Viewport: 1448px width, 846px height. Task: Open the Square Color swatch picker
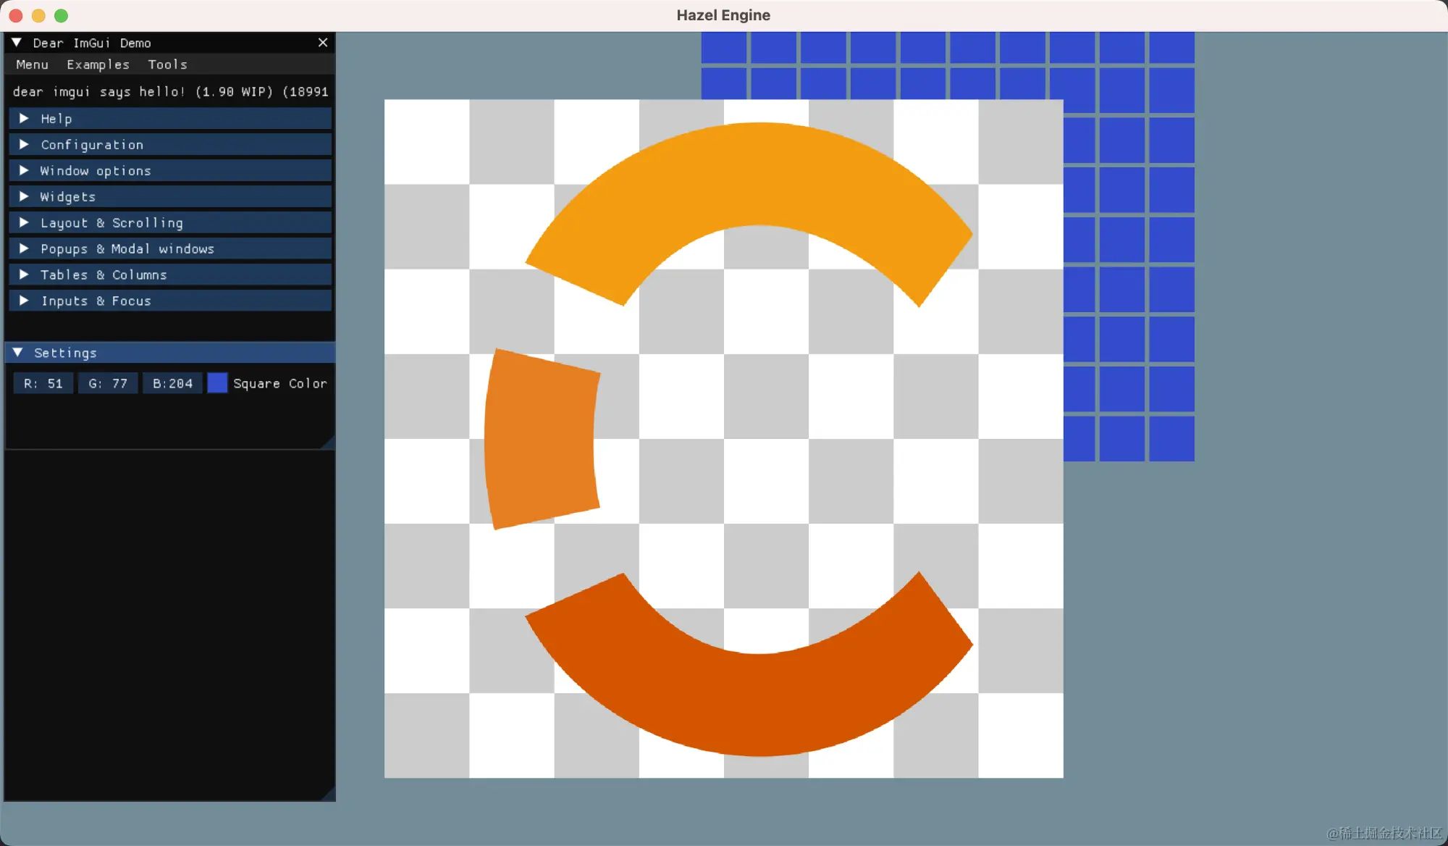click(x=217, y=383)
